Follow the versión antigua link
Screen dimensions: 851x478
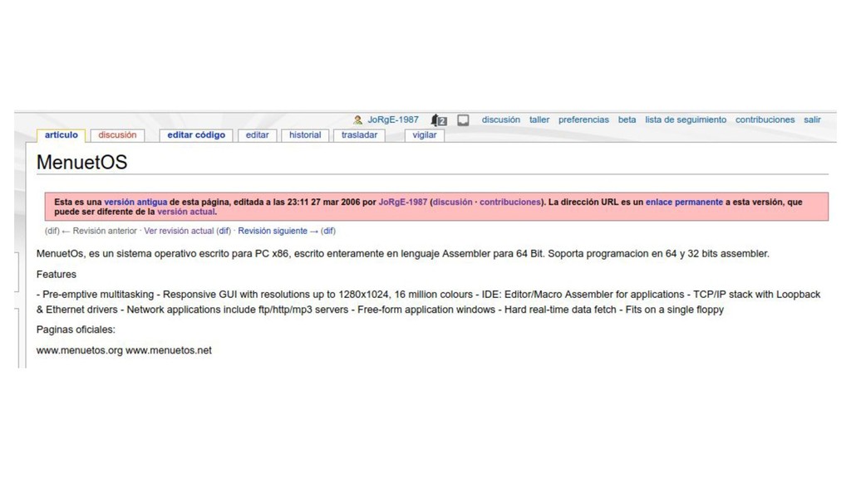coord(135,202)
